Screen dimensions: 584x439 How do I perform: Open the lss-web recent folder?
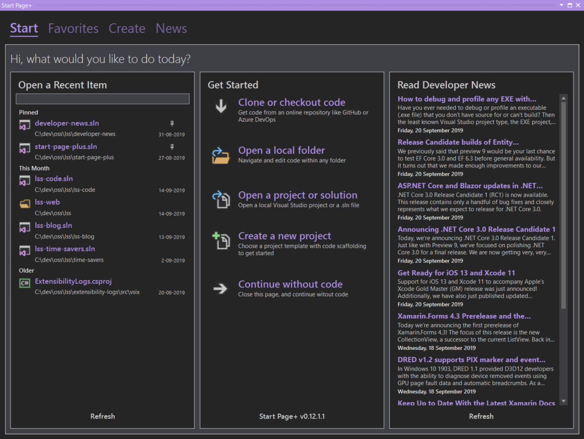(47, 202)
